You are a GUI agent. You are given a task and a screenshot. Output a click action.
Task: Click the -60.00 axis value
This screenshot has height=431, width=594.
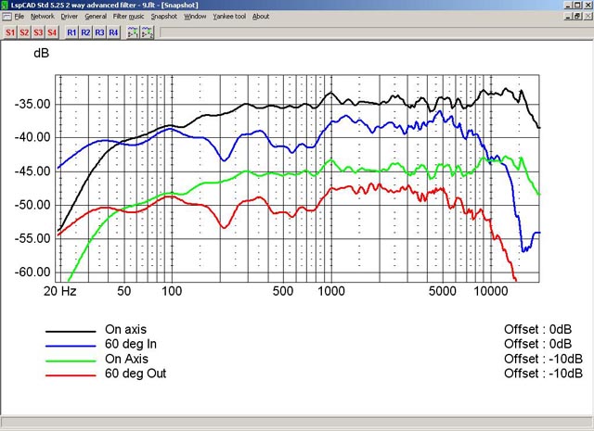32,273
